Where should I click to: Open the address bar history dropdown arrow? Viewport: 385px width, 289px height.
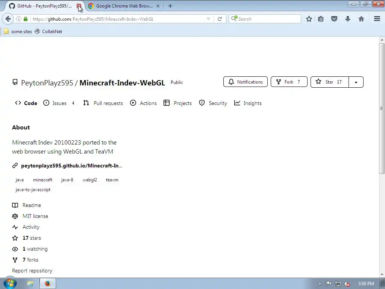click(208, 19)
